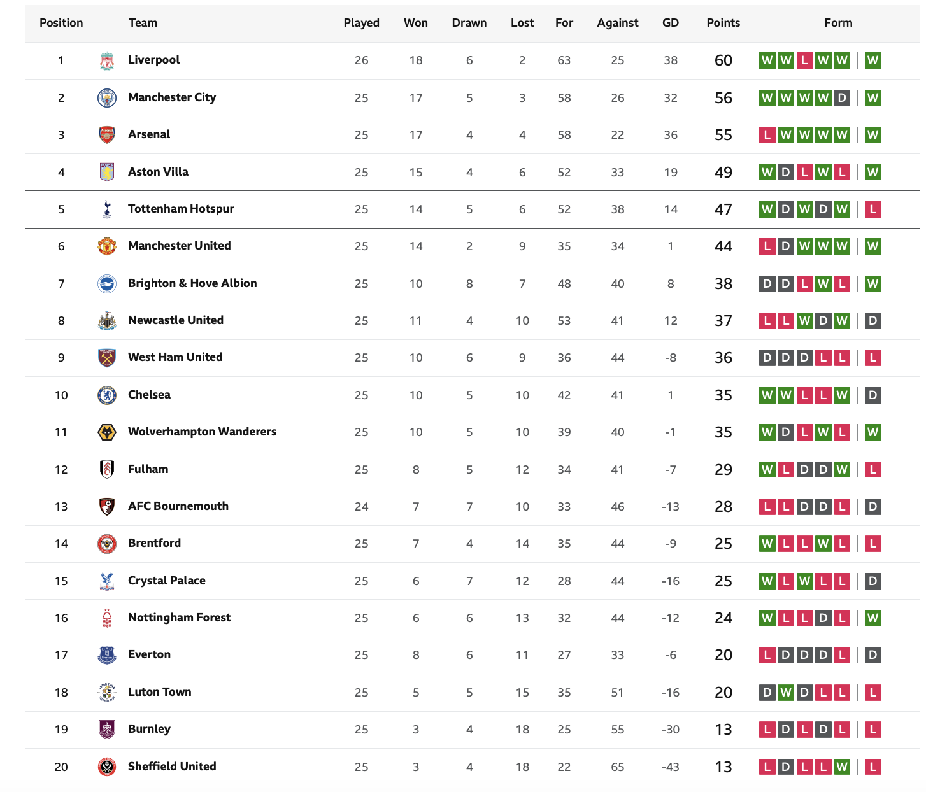Image resolution: width=926 pixels, height=792 pixels.
Task: Click the Manchester City club badge
Action: (x=107, y=98)
